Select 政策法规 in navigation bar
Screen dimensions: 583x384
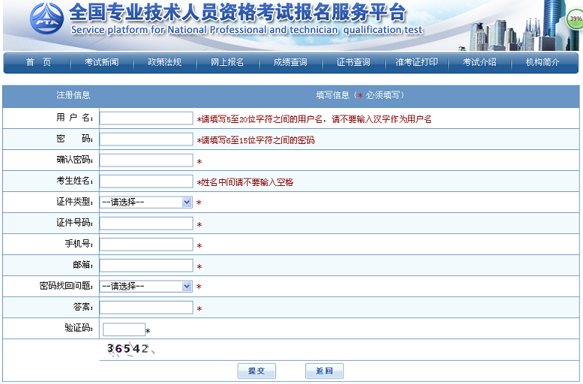coord(164,62)
